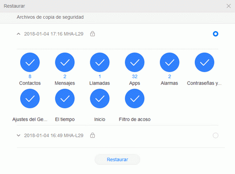The width and height of the screenshot is (235, 174).
Task: Click the 2018-01-04 16:49 MHA-L29 label
Action: pyautogui.click(x=54, y=136)
